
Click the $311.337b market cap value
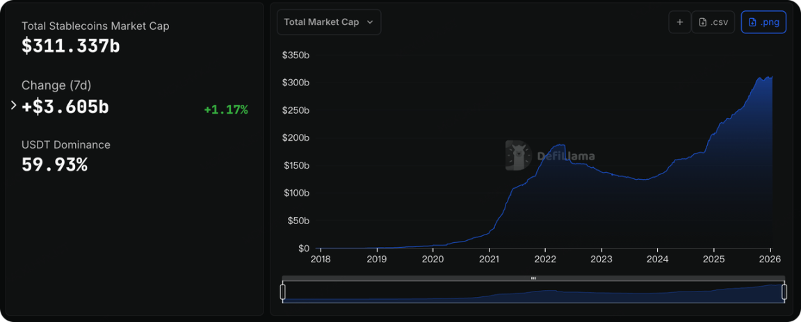pyautogui.click(x=71, y=46)
